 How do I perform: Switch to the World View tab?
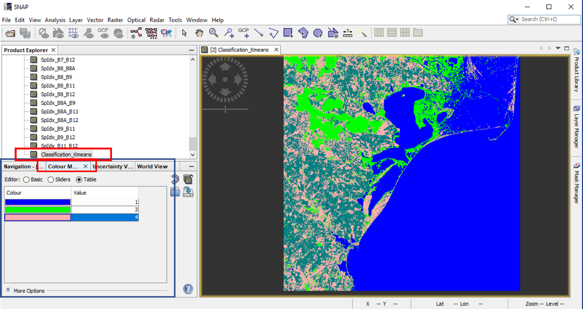(x=152, y=166)
